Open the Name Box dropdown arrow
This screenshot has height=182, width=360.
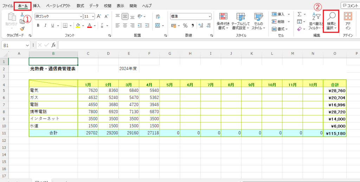click(28, 45)
